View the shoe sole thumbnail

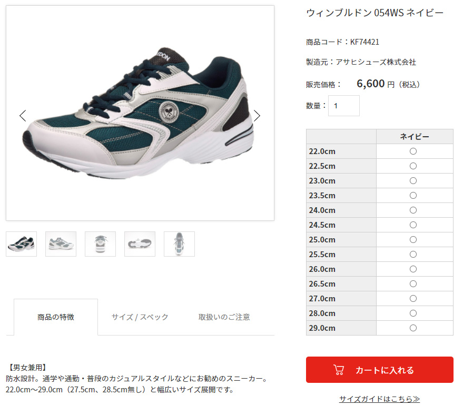(140, 244)
